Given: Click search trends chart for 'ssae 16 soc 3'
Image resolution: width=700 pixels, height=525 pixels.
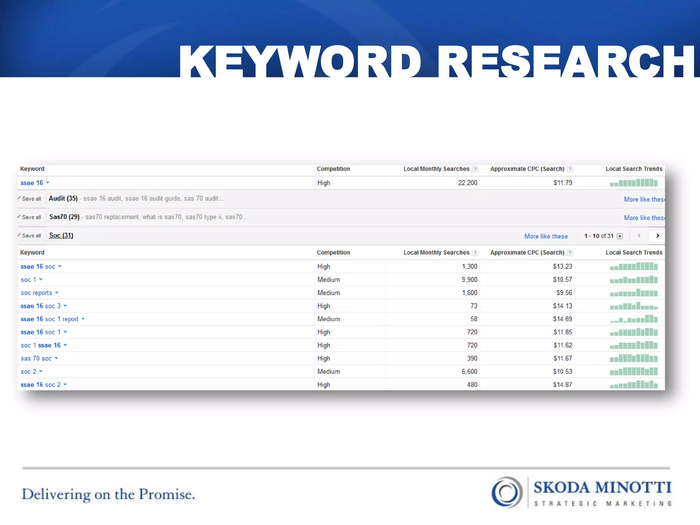Looking at the screenshot, I should 634,306.
